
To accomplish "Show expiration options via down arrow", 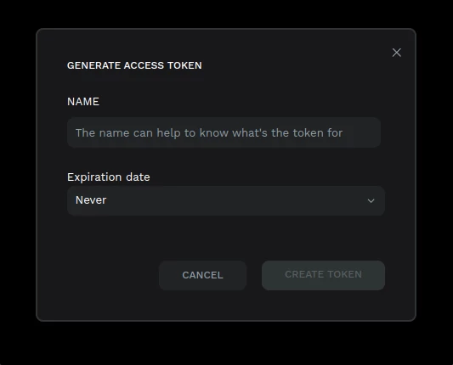I will pyautogui.click(x=371, y=200).
